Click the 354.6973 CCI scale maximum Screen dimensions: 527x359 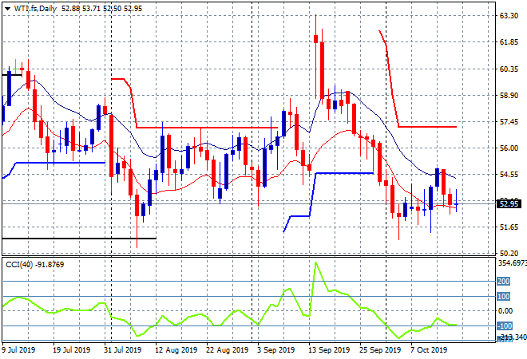click(x=512, y=263)
